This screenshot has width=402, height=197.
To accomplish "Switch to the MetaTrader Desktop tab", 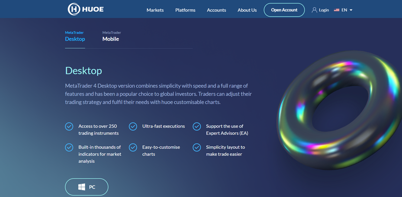I will 75,36.
